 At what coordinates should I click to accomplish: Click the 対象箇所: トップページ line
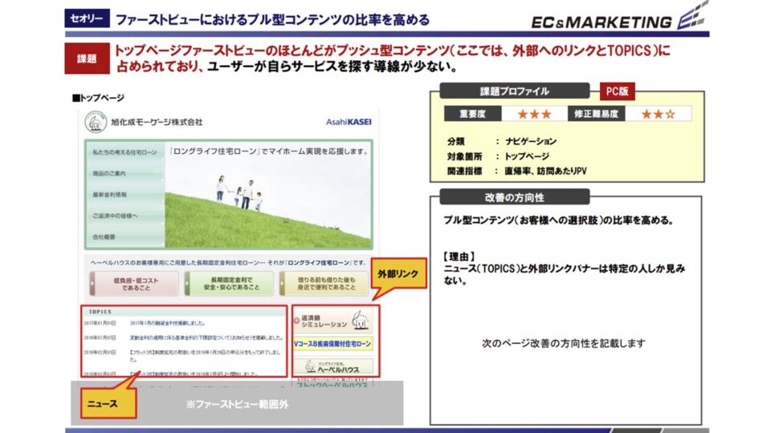pyautogui.click(x=498, y=156)
